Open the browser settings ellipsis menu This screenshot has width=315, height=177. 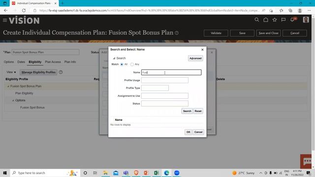[x=309, y=10]
